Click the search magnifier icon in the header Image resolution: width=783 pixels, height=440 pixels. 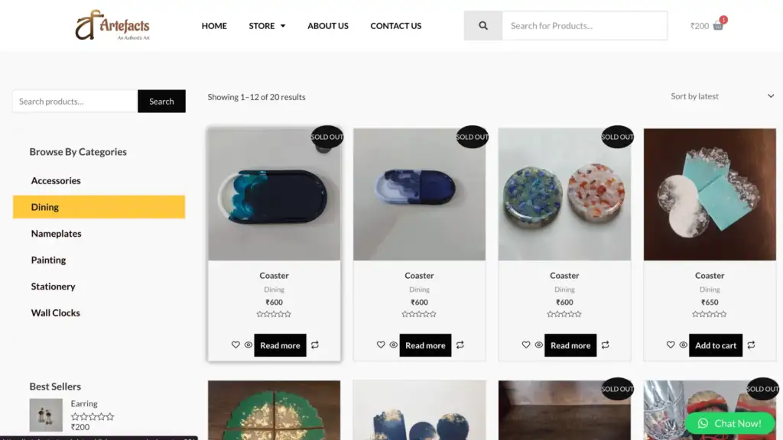pyautogui.click(x=482, y=25)
